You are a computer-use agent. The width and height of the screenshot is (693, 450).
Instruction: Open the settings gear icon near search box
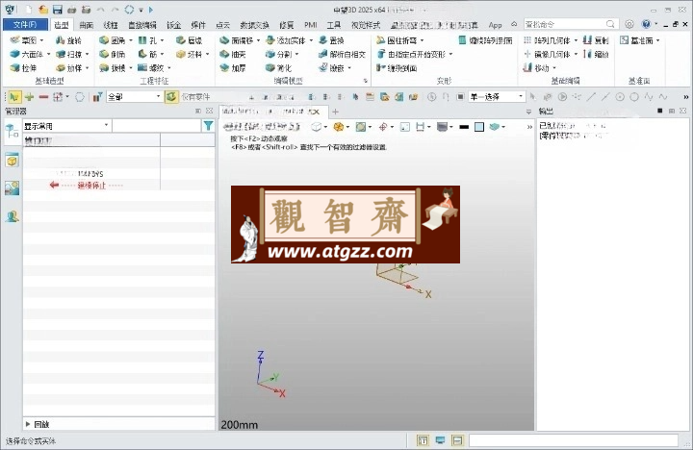pos(629,24)
